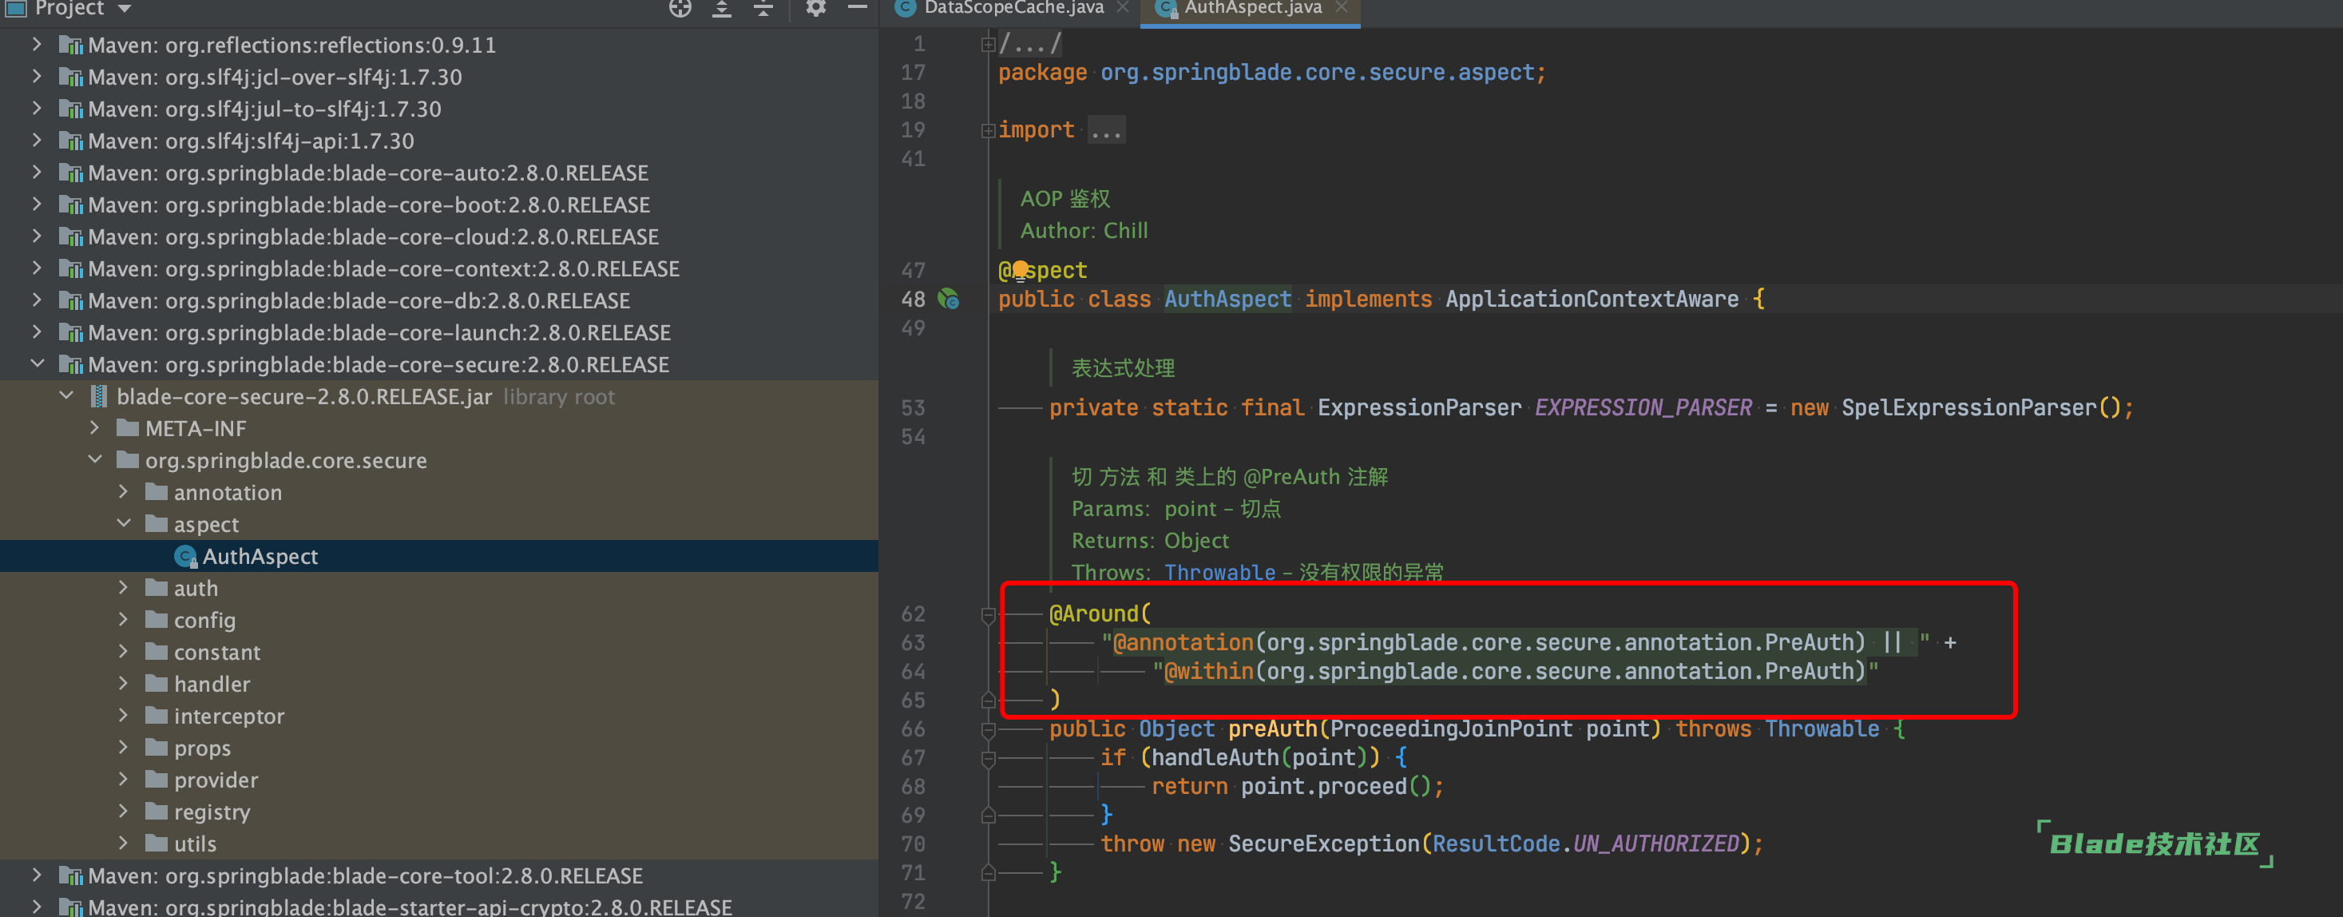
Task: Open the Project view dropdown
Action: (x=125, y=8)
